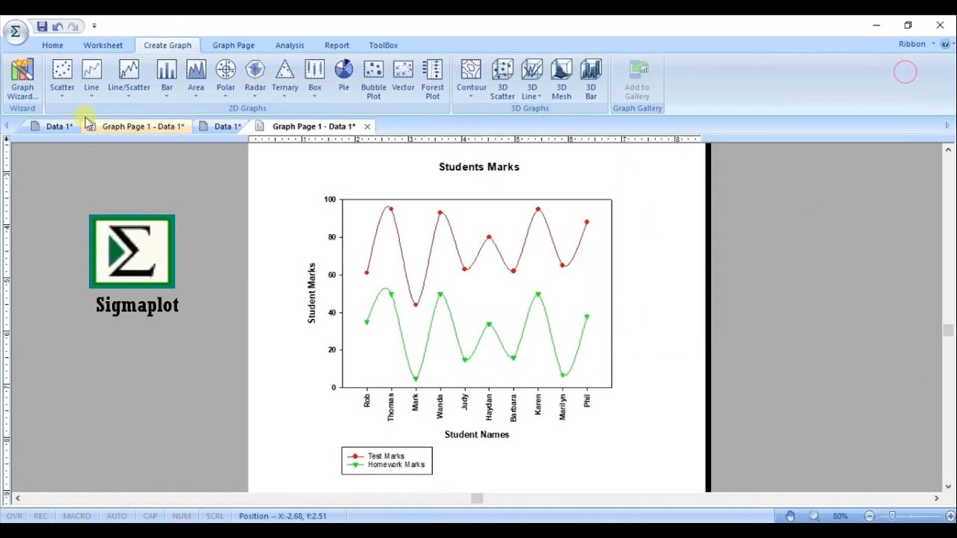The width and height of the screenshot is (957, 538).
Task: Expand the Bar dropdown arrow
Action: (167, 96)
